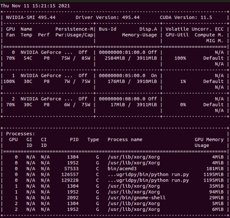This screenshot has height=218, width=230.
Task: Click bus ID 00000000:05:00.0
Action: click(x=122, y=76)
